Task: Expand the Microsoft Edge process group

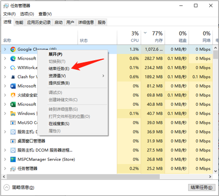Action: pyautogui.click(x=5, y=59)
